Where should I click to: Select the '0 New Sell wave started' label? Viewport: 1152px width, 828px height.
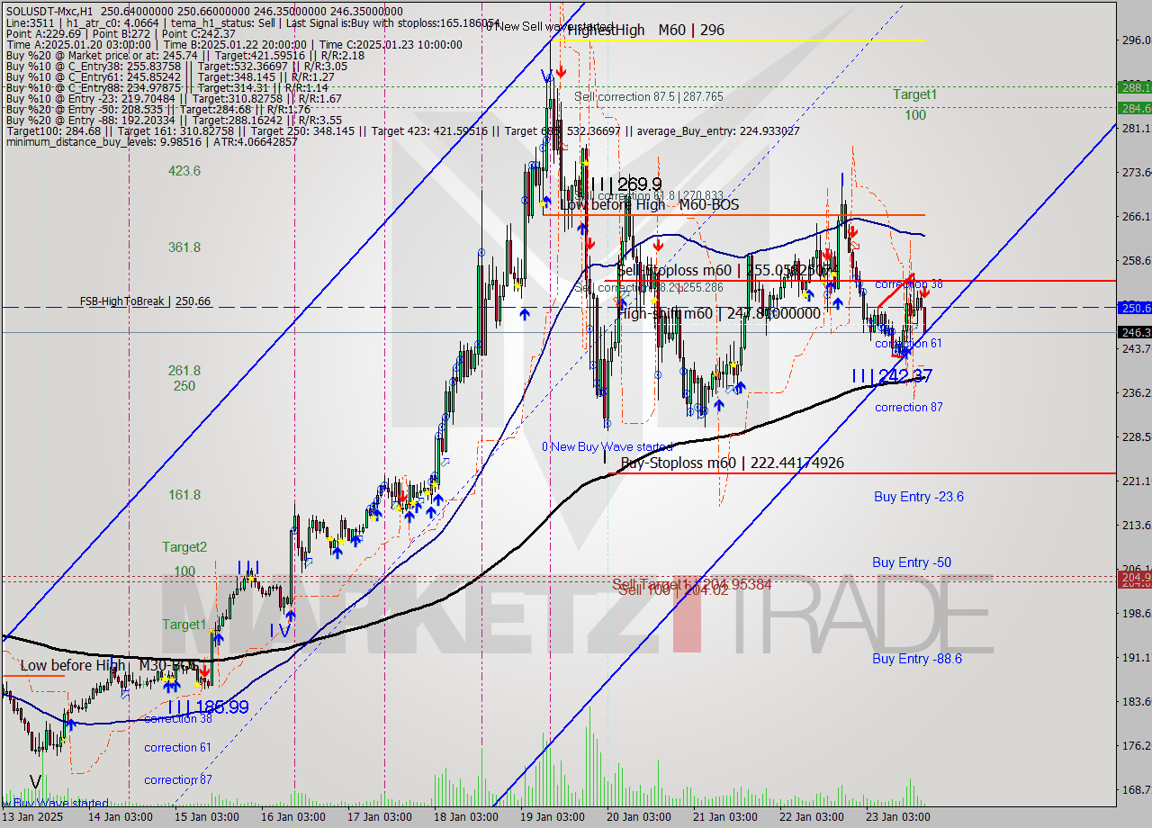pyautogui.click(x=550, y=26)
